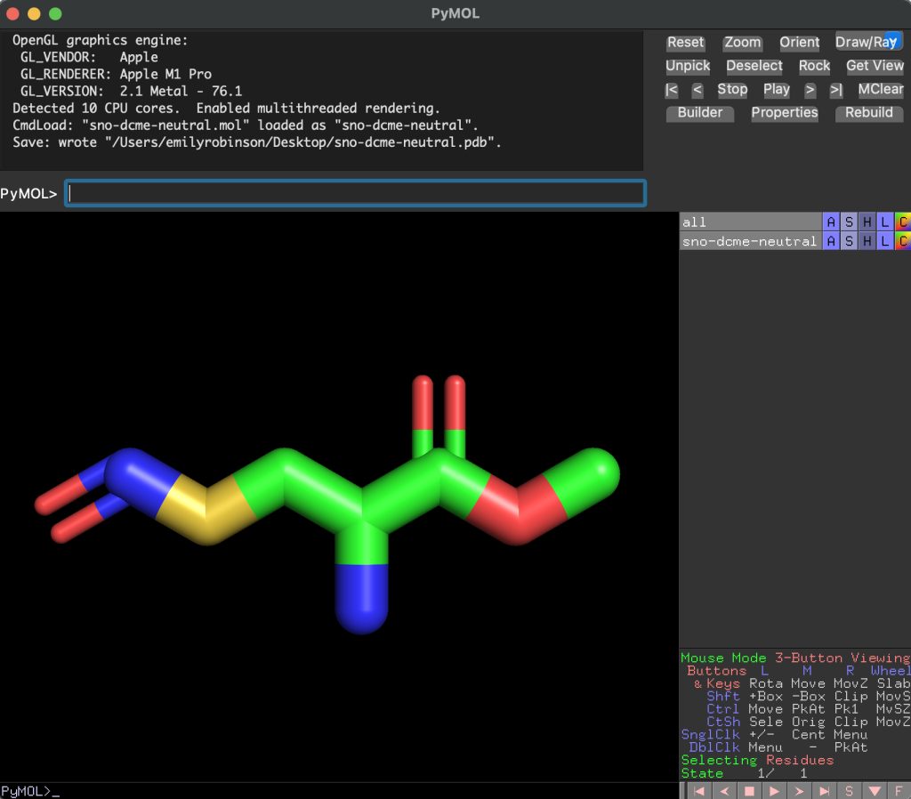Screen dimensions: 911x799
Task: Toggle visibility of sno-dcme-neutral object
Action: pyautogui.click(x=749, y=241)
